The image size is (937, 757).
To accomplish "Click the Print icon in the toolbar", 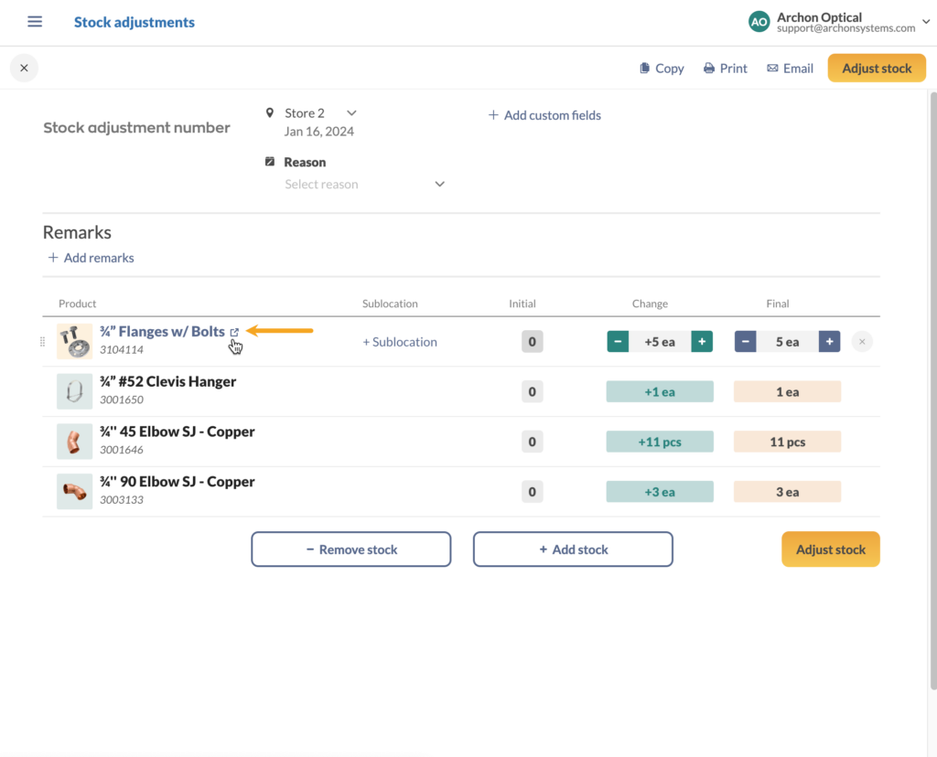I will click(x=708, y=68).
